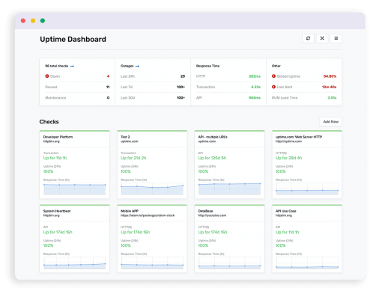
Task: Click the refresh icon button
Action: 308,38
